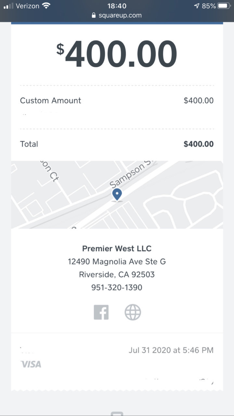Image resolution: width=234 pixels, height=416 pixels.
Task: Call the 951-320-1390 phone number
Action: click(x=117, y=288)
